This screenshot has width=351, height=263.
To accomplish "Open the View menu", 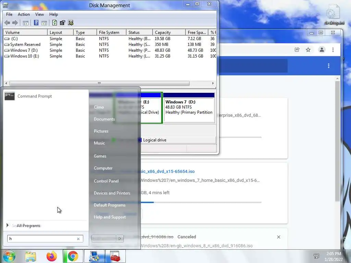I will coord(39,14).
